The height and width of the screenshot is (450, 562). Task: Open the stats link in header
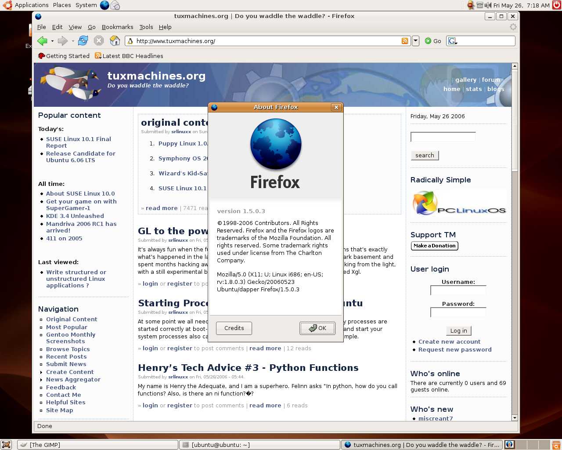point(474,89)
